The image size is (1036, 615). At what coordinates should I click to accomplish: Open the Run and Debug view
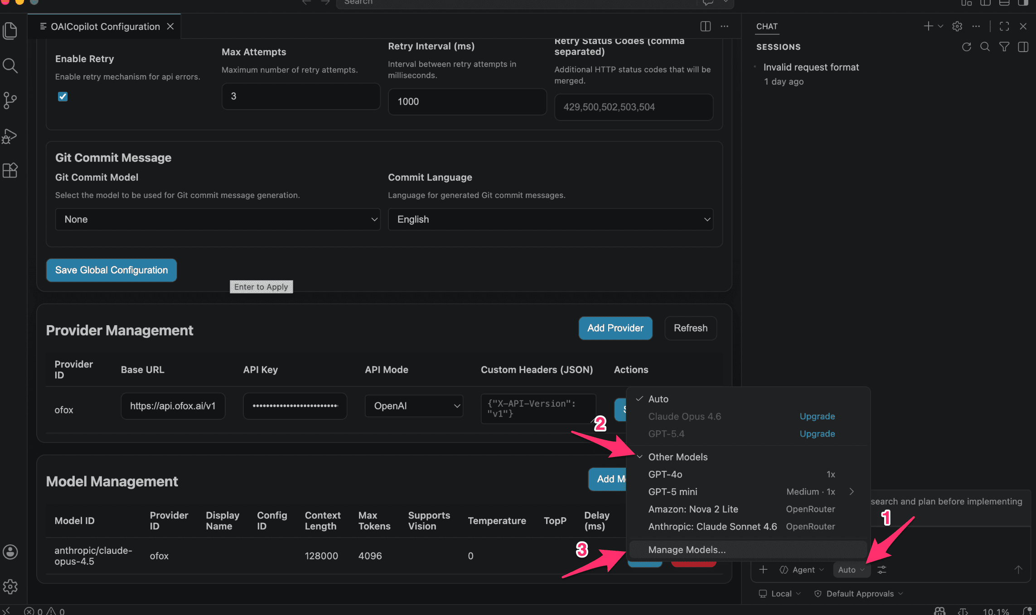tap(10, 136)
